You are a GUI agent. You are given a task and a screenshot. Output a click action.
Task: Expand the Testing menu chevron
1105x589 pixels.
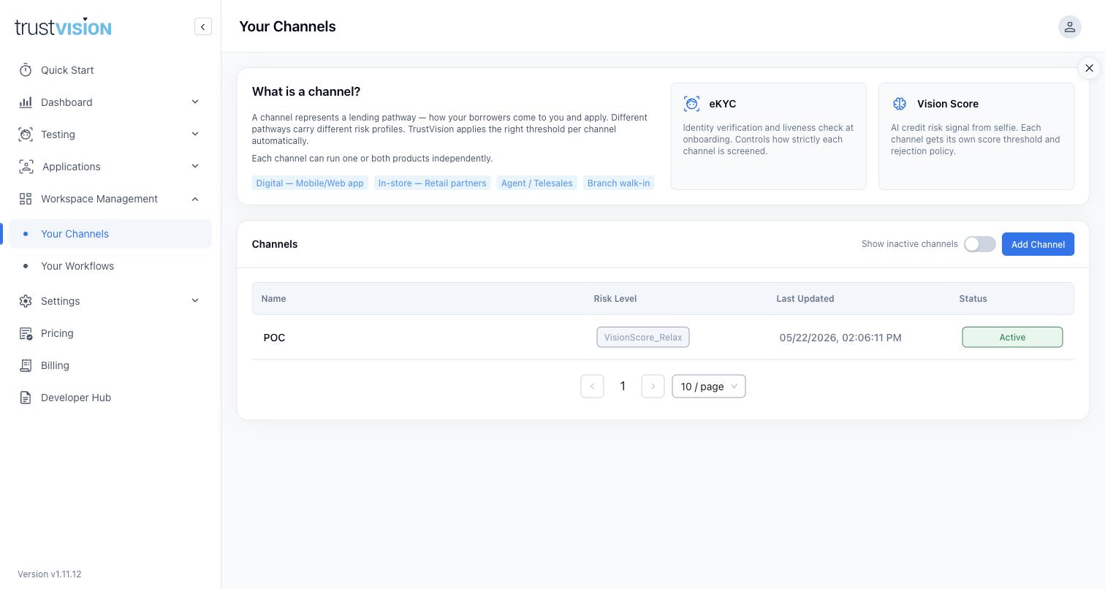pyautogui.click(x=195, y=134)
